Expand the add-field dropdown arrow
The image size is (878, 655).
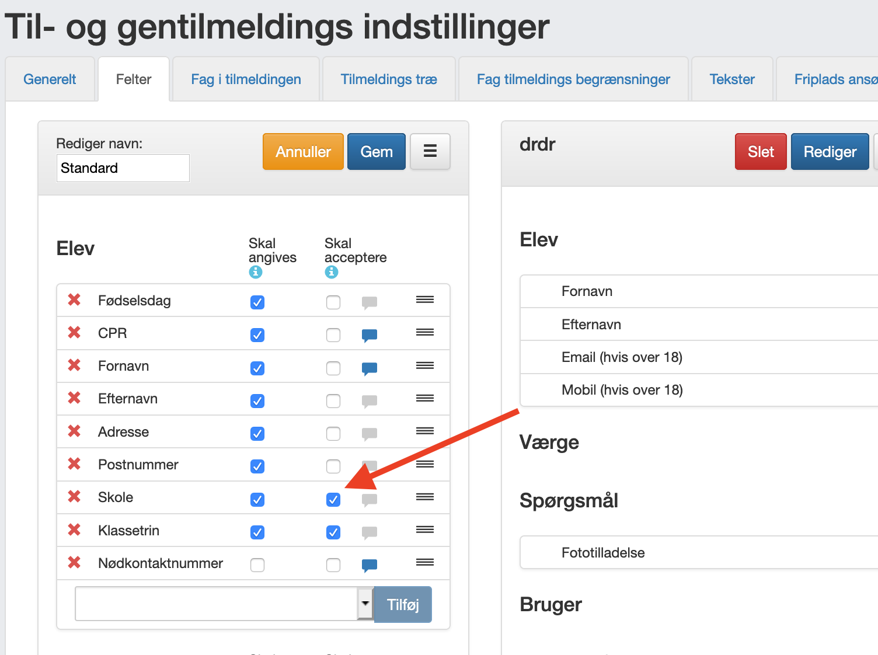(x=365, y=604)
